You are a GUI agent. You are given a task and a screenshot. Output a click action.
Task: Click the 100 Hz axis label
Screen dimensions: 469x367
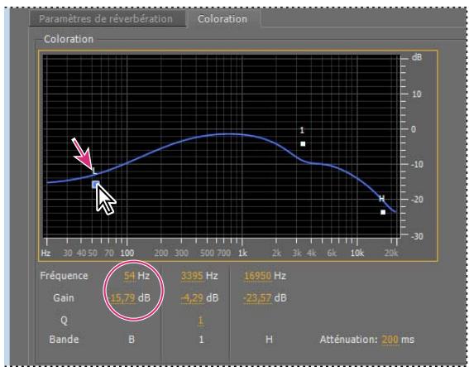pyautogui.click(x=127, y=254)
